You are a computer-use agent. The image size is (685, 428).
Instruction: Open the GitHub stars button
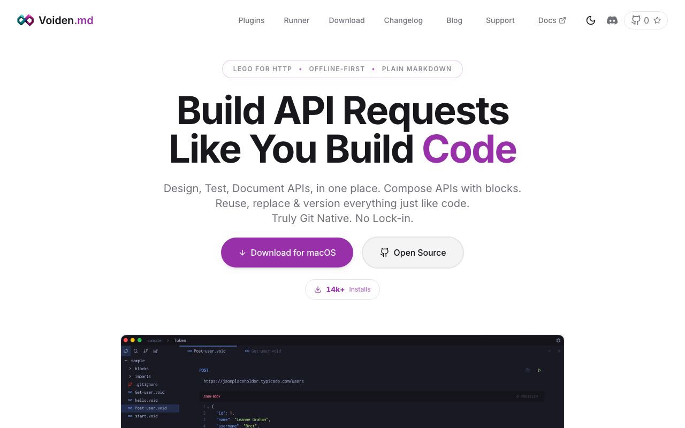tap(646, 20)
